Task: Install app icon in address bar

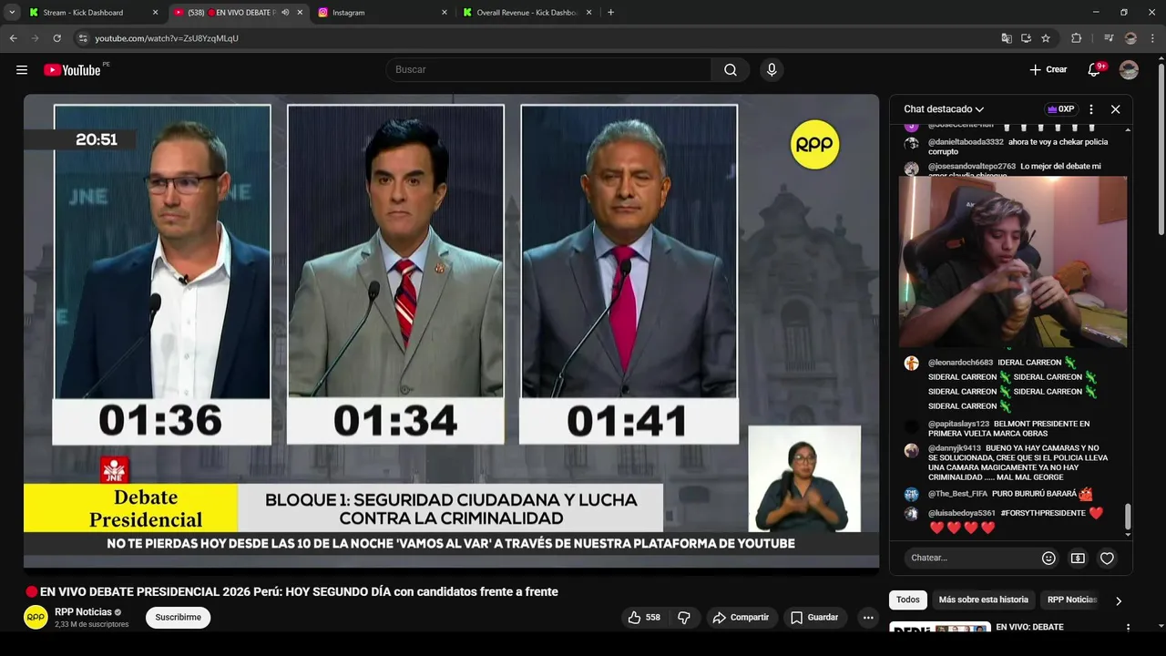Action: click(x=1026, y=38)
